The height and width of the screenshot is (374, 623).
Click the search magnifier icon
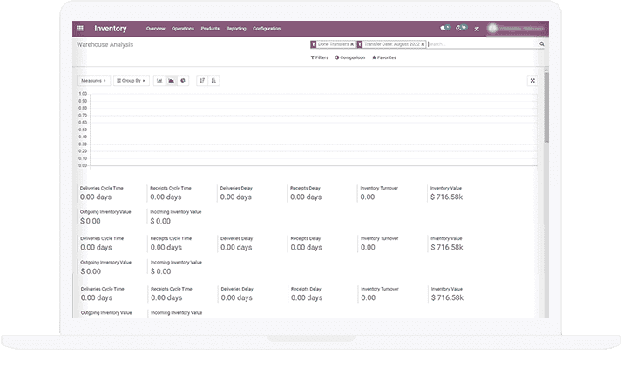541,43
